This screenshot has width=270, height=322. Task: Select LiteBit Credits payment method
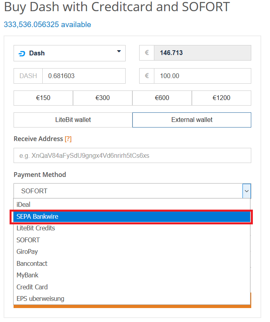click(x=132, y=228)
